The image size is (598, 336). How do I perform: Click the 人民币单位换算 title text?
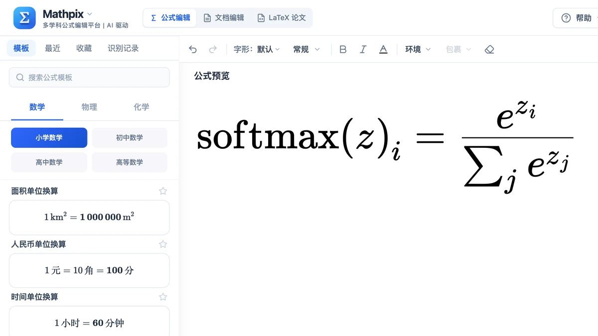coord(38,244)
